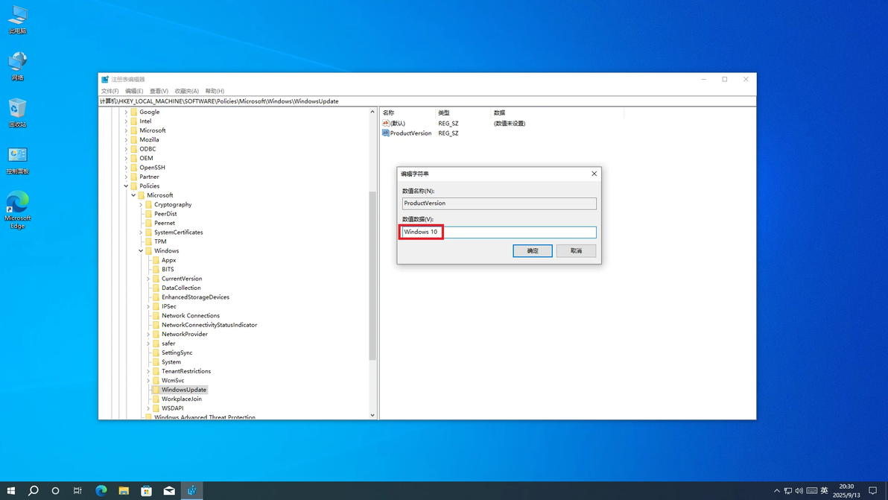Open the Recycle Bin desktop icon

point(18,113)
